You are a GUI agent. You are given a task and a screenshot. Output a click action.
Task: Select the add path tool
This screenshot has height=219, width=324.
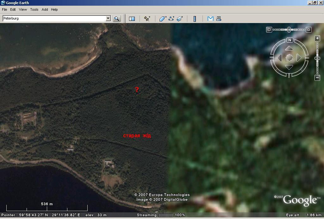click(171, 19)
